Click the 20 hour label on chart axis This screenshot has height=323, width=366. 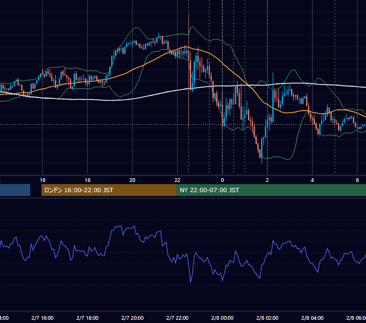[x=132, y=180]
